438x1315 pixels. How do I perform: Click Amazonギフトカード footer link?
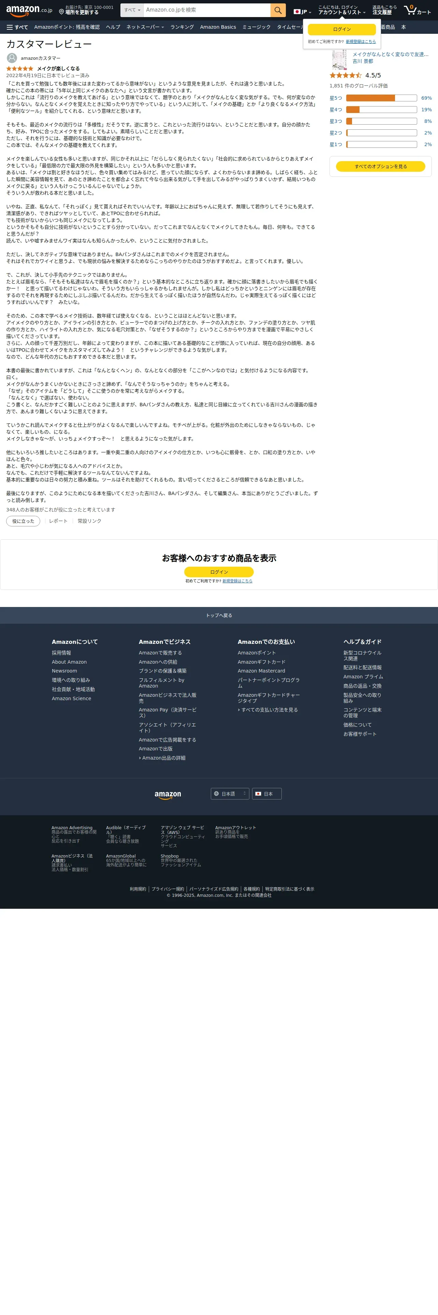click(262, 662)
